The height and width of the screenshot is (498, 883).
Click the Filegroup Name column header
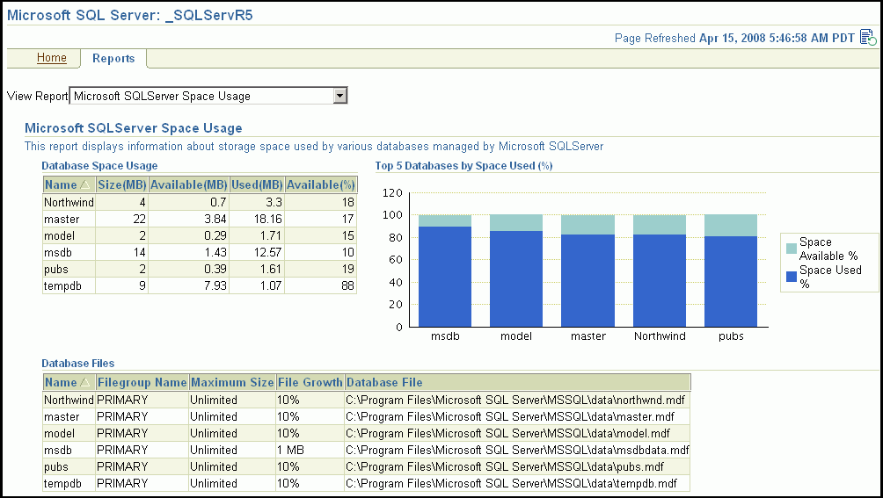tap(142, 383)
